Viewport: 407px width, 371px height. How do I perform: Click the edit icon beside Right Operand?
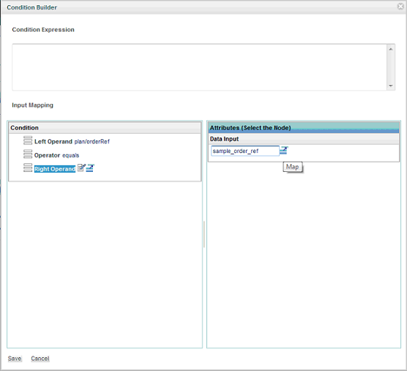point(81,168)
